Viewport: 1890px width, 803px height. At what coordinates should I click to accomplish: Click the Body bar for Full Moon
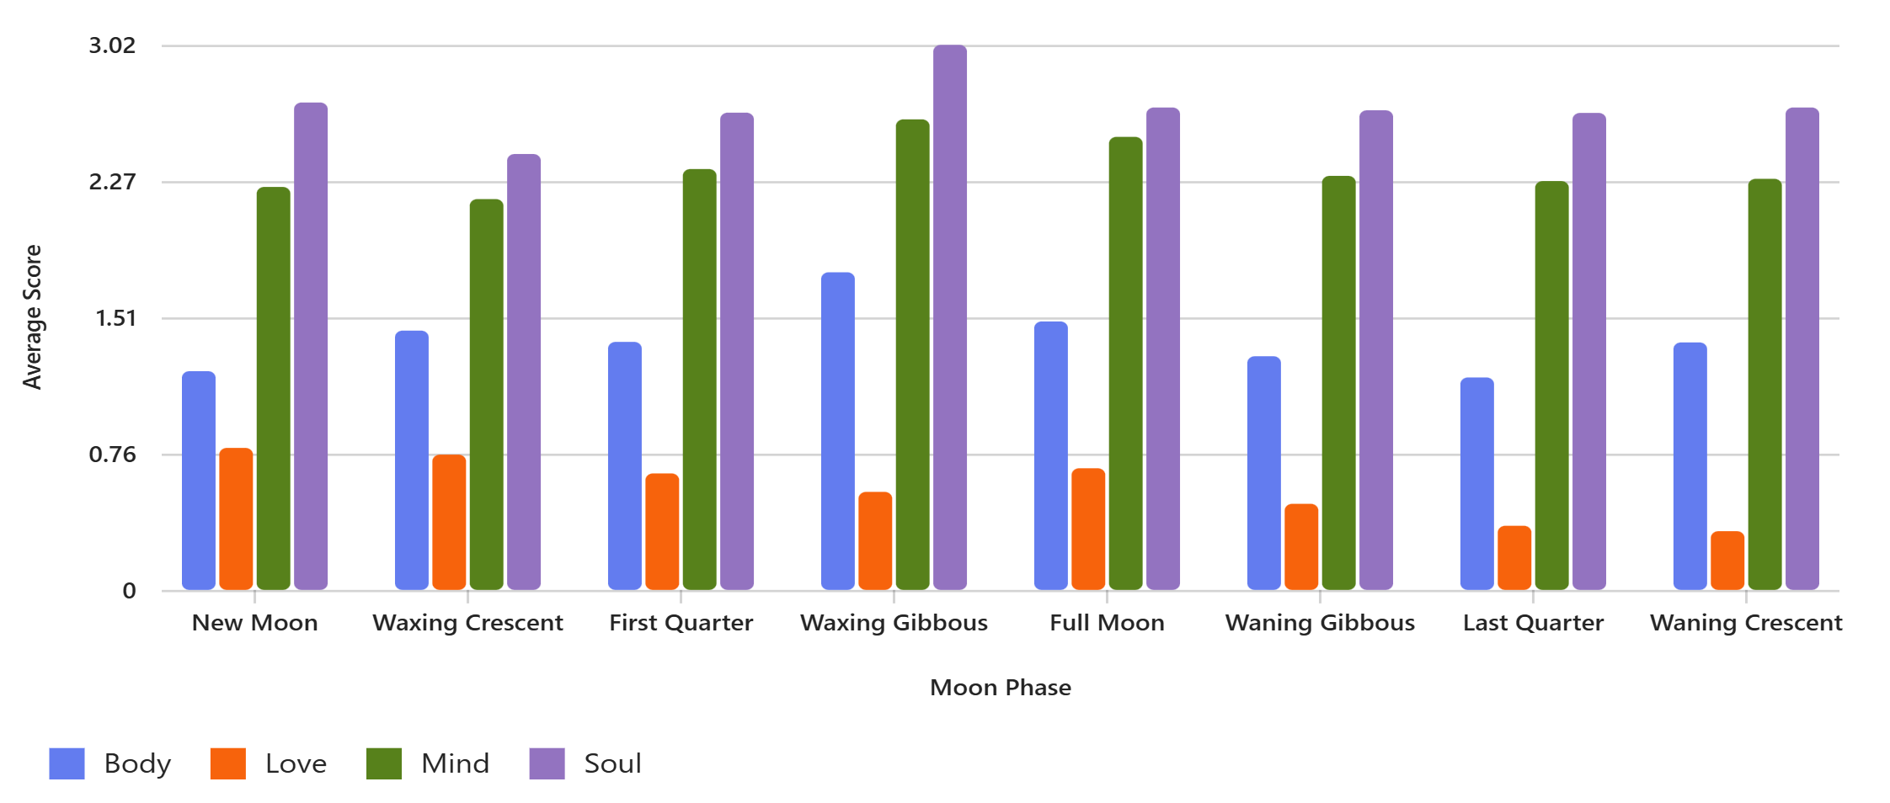1050,455
